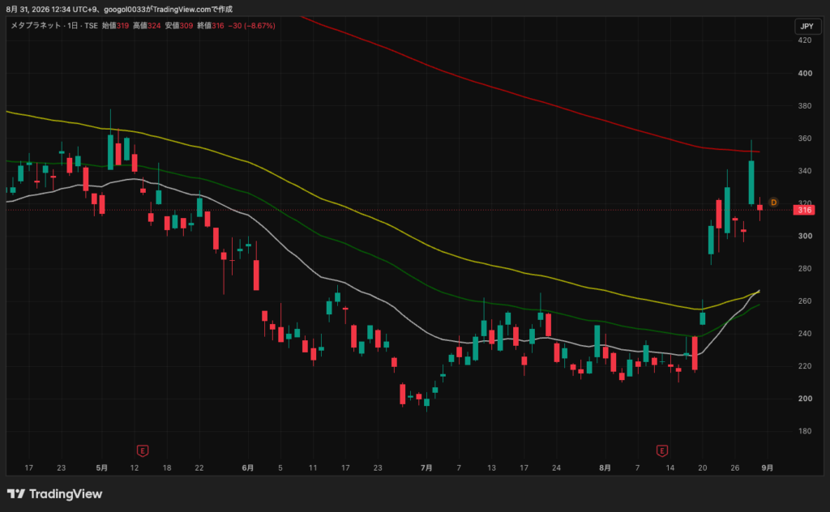Click the 始値319 open value
The height and width of the screenshot is (512, 830).
tap(115, 25)
